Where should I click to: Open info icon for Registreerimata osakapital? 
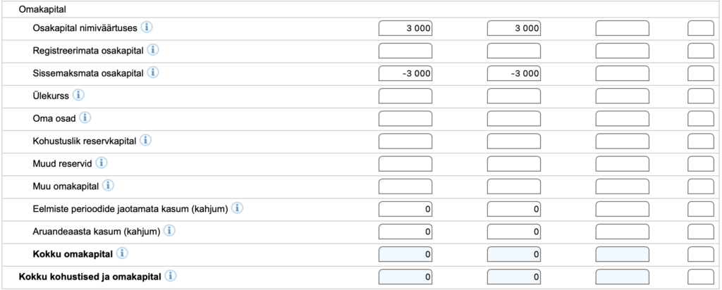pyautogui.click(x=153, y=50)
